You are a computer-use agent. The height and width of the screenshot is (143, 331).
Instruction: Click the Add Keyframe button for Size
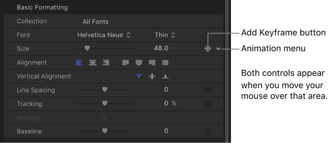[x=208, y=49]
